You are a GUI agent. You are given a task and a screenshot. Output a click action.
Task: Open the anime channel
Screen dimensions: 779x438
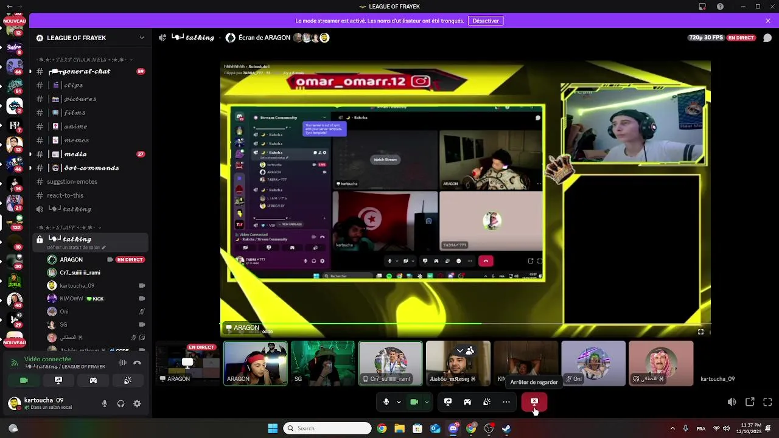pos(89,127)
